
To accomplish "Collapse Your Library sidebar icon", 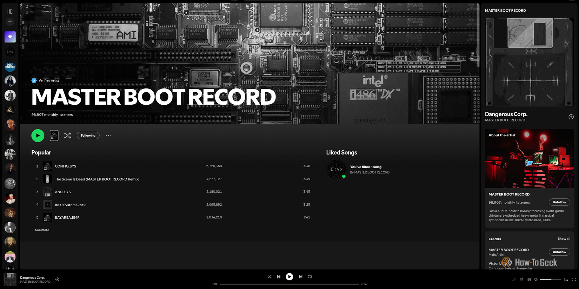I will click(x=10, y=11).
